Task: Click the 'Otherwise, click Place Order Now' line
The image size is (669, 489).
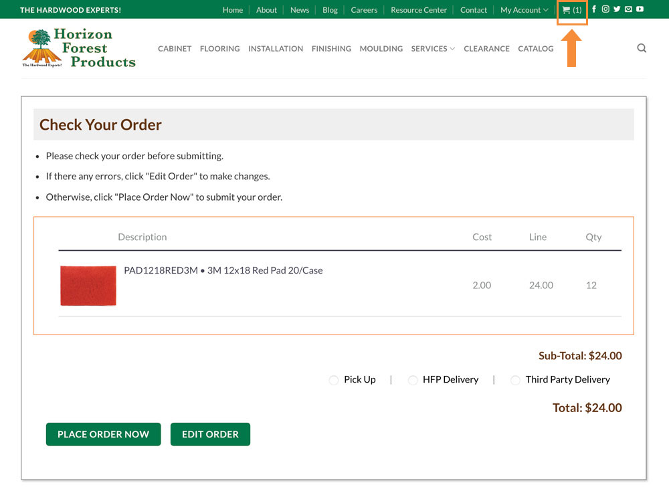Action: tap(165, 197)
